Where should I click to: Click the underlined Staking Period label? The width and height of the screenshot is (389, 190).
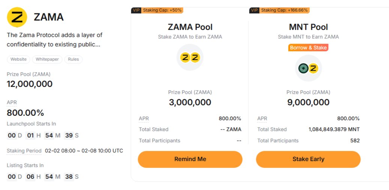[24, 151]
